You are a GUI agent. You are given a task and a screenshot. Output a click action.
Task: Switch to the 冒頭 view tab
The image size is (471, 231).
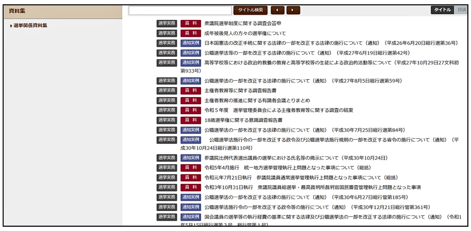[461, 10]
